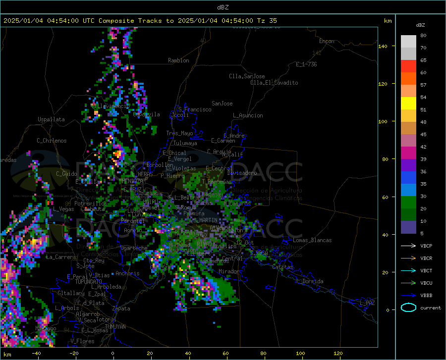Click the 'dBZ' title at top center
The image size is (446, 360).
click(x=223, y=7)
